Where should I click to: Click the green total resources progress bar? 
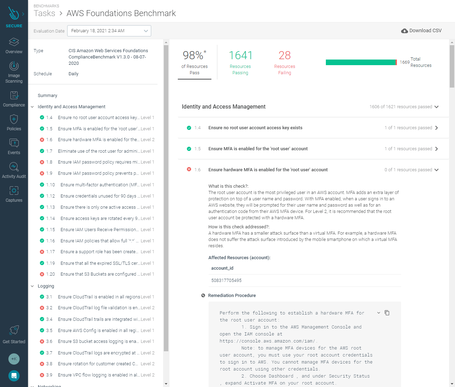pos(360,62)
